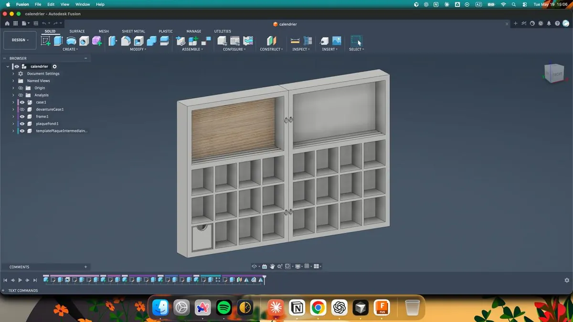Click the Joint tool icon
The height and width of the screenshot is (322, 573).
coord(180,41)
